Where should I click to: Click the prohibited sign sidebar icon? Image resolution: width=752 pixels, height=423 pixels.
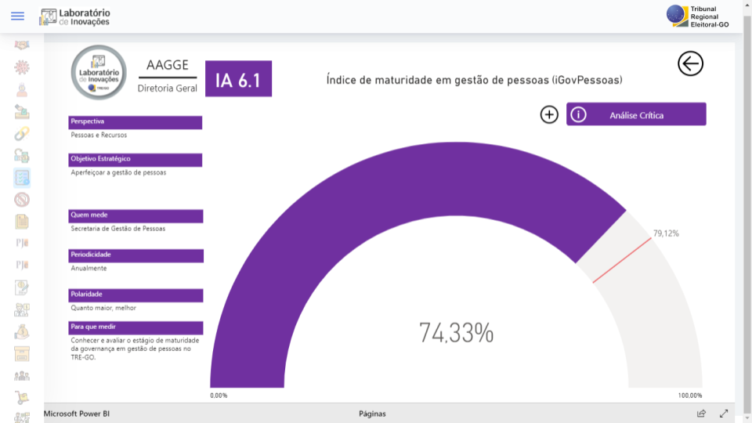[22, 200]
